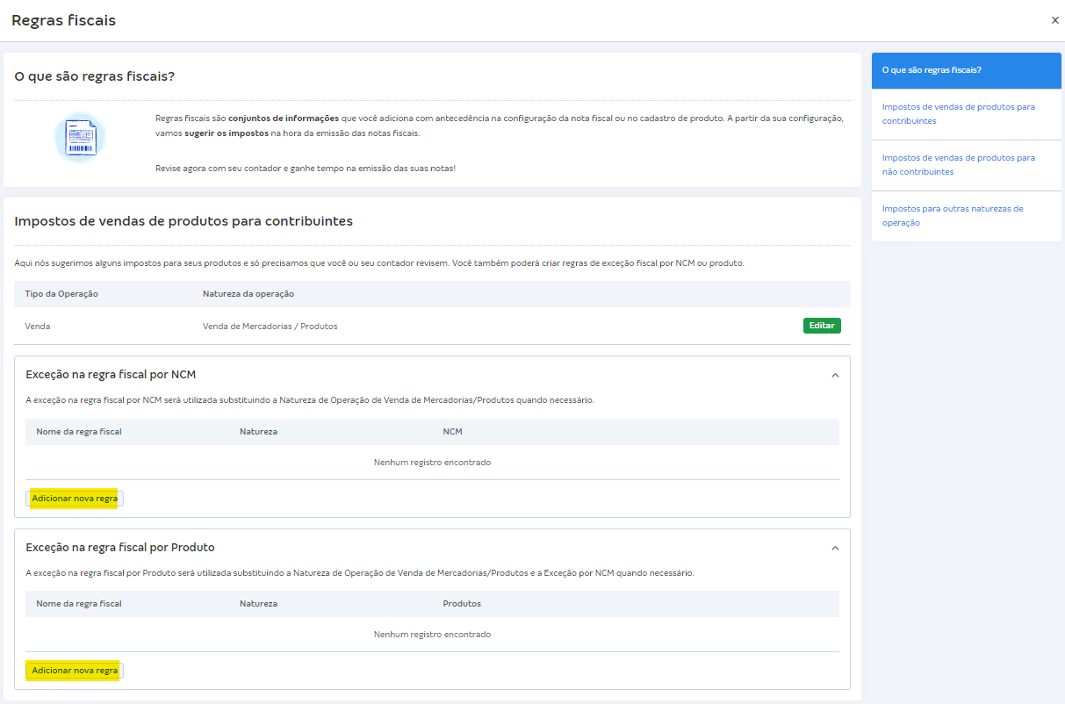Screen dimensions: 1065x704
Task: Collapse the Exceção por Produto section chevron
Action: [834, 548]
